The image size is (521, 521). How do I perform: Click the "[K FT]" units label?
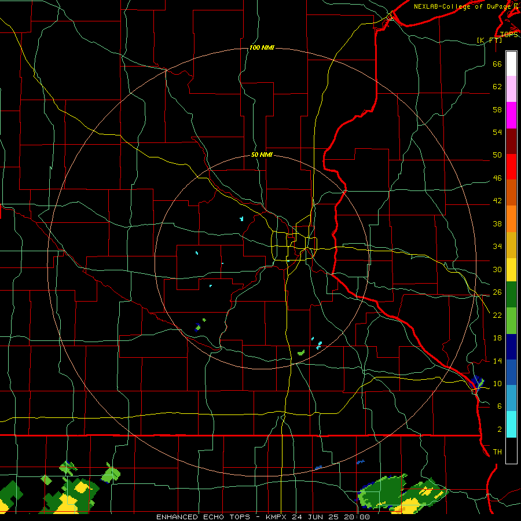[x=489, y=40]
